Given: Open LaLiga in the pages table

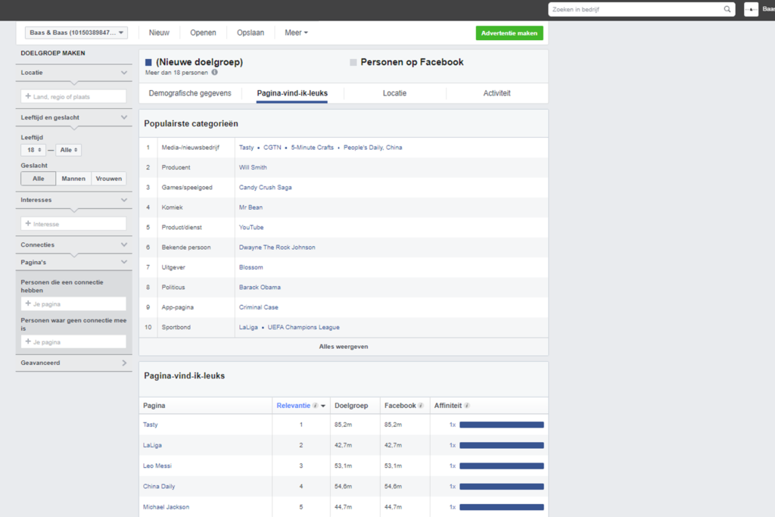Looking at the screenshot, I should click(x=152, y=445).
